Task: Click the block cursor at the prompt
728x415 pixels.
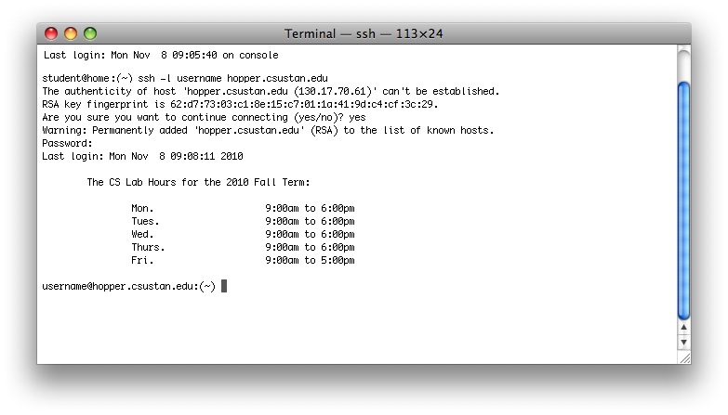Action: (x=224, y=286)
